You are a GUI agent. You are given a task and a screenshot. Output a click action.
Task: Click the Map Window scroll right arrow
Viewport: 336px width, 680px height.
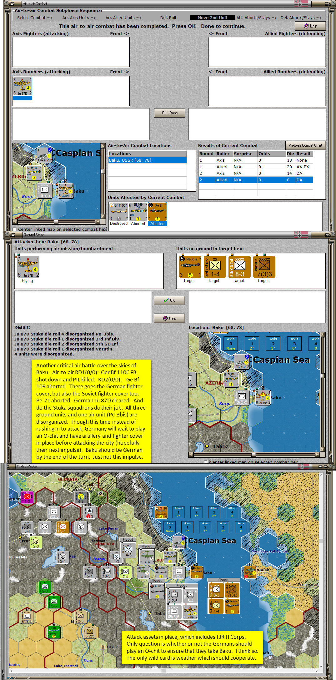point(317,671)
